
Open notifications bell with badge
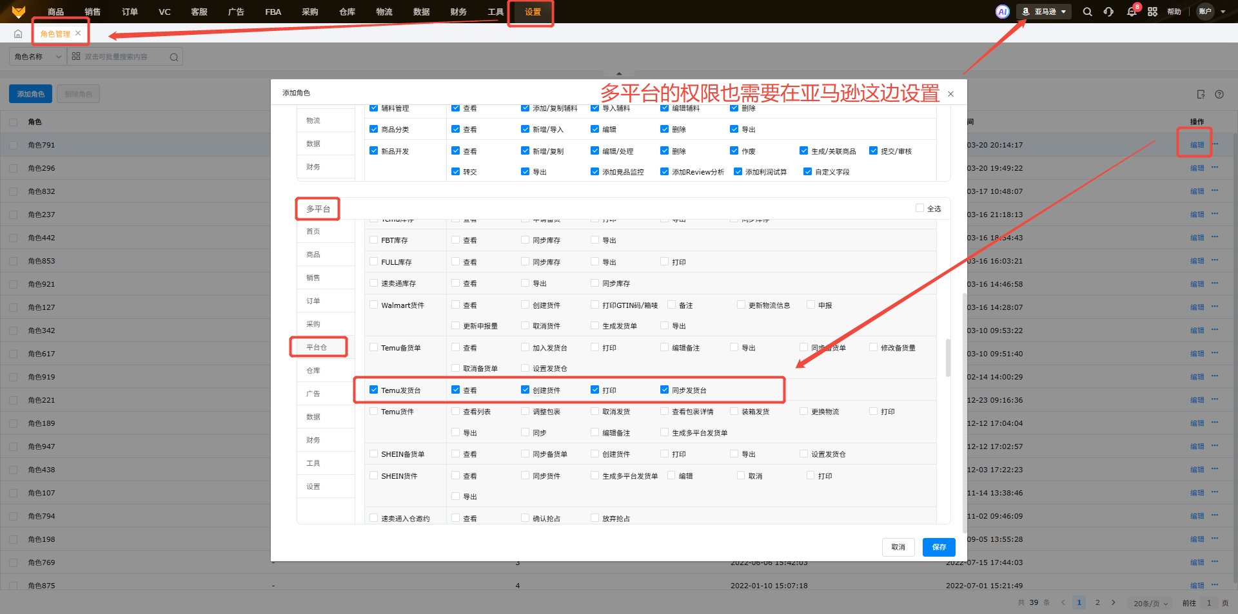(1132, 12)
